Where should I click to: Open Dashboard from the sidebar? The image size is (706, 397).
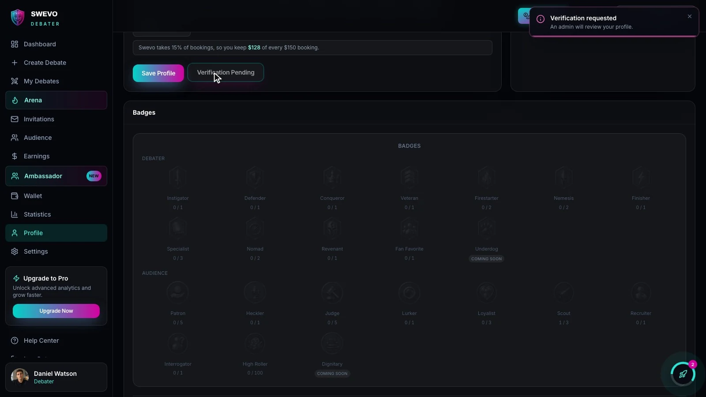pos(56,44)
